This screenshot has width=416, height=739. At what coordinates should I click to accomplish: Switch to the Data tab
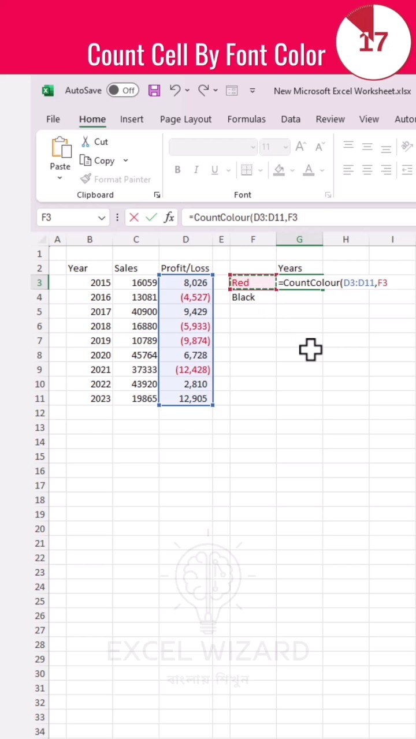click(x=291, y=119)
